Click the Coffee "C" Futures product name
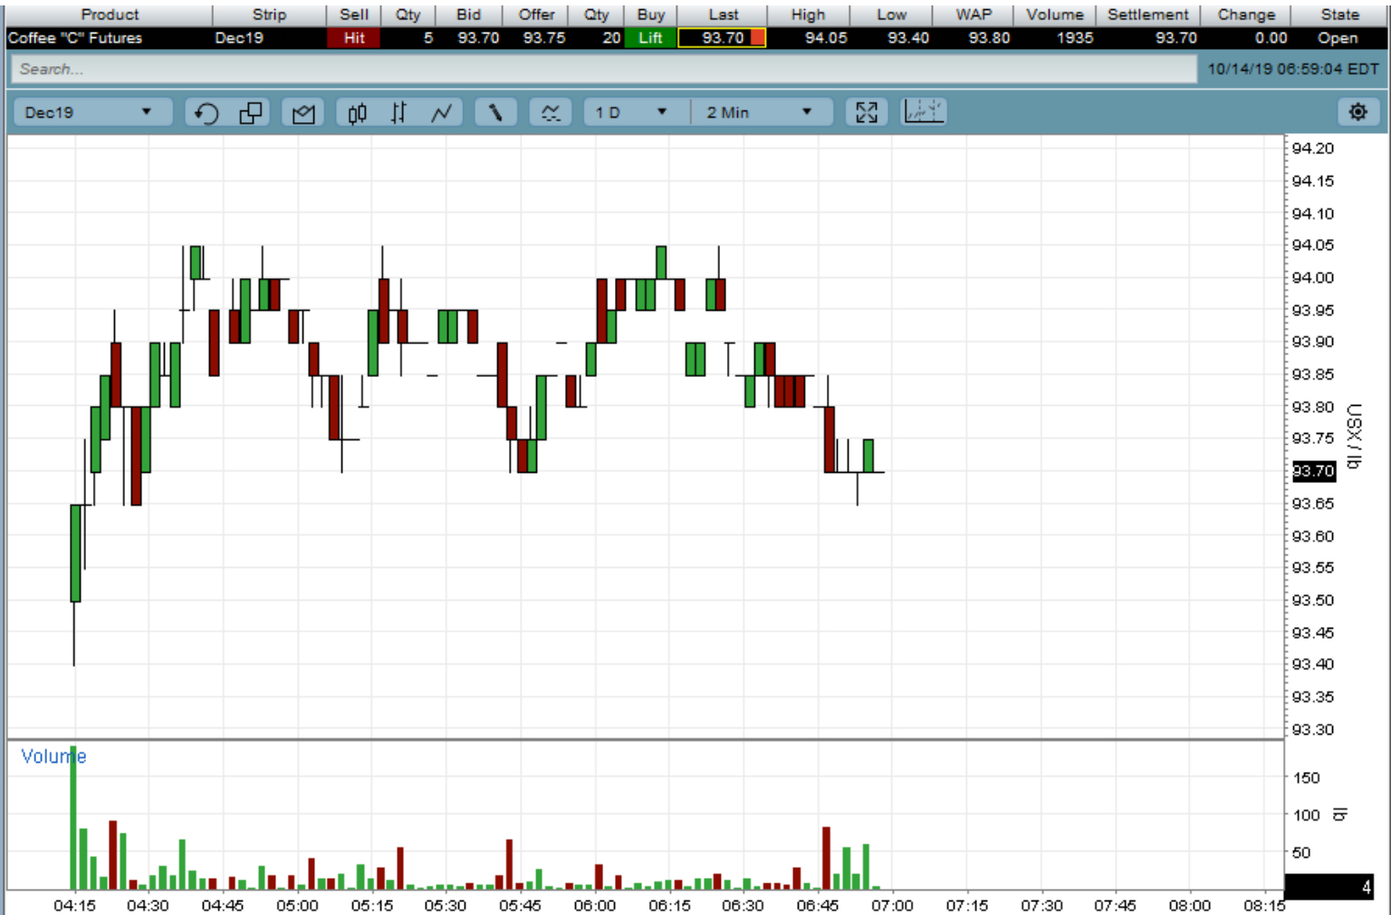The image size is (1391, 915). pyautogui.click(x=75, y=38)
